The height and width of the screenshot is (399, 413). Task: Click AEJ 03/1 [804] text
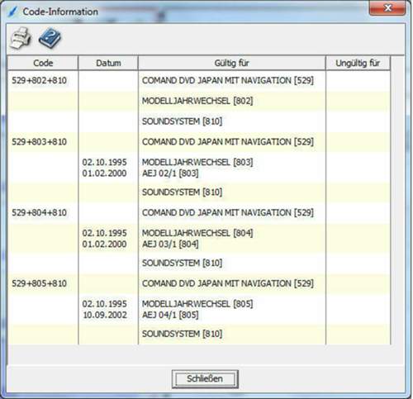click(170, 244)
